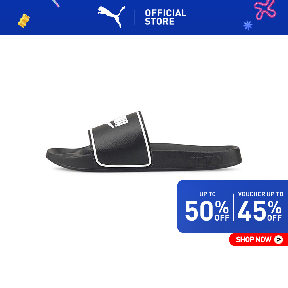Viewport: 288px width, 288px height.
Task: Click the blue discount promo box
Action: click(232, 206)
